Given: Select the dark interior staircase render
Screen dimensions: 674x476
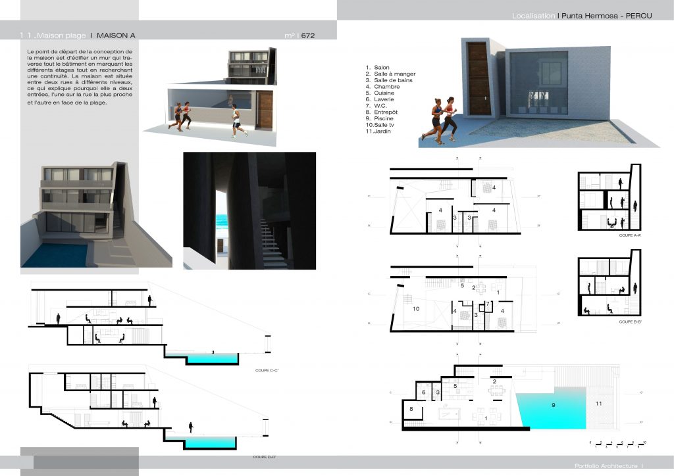Looking at the screenshot, I should [x=249, y=210].
